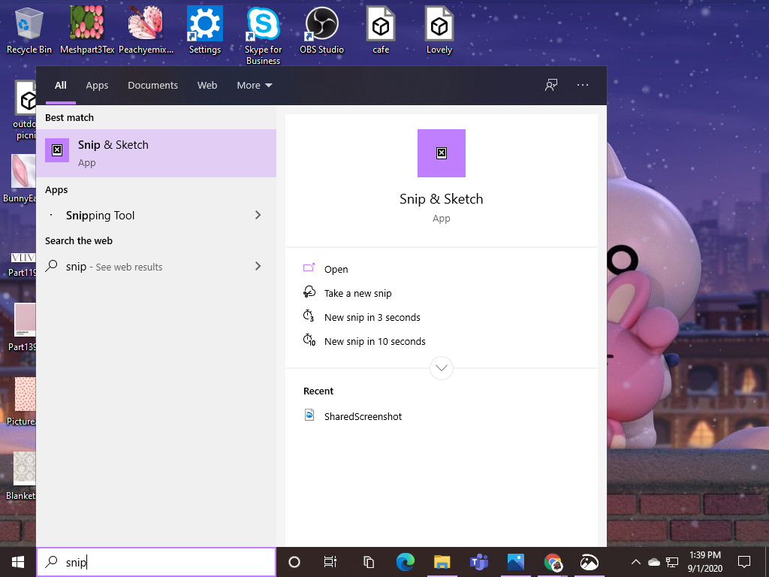Click OneDrive cloud tray icon
The width and height of the screenshot is (769, 577).
(x=654, y=562)
